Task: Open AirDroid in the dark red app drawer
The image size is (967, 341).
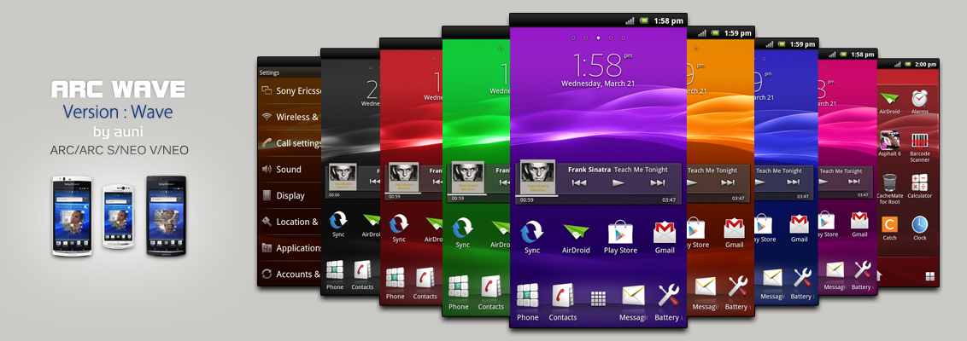Action: coord(889,101)
